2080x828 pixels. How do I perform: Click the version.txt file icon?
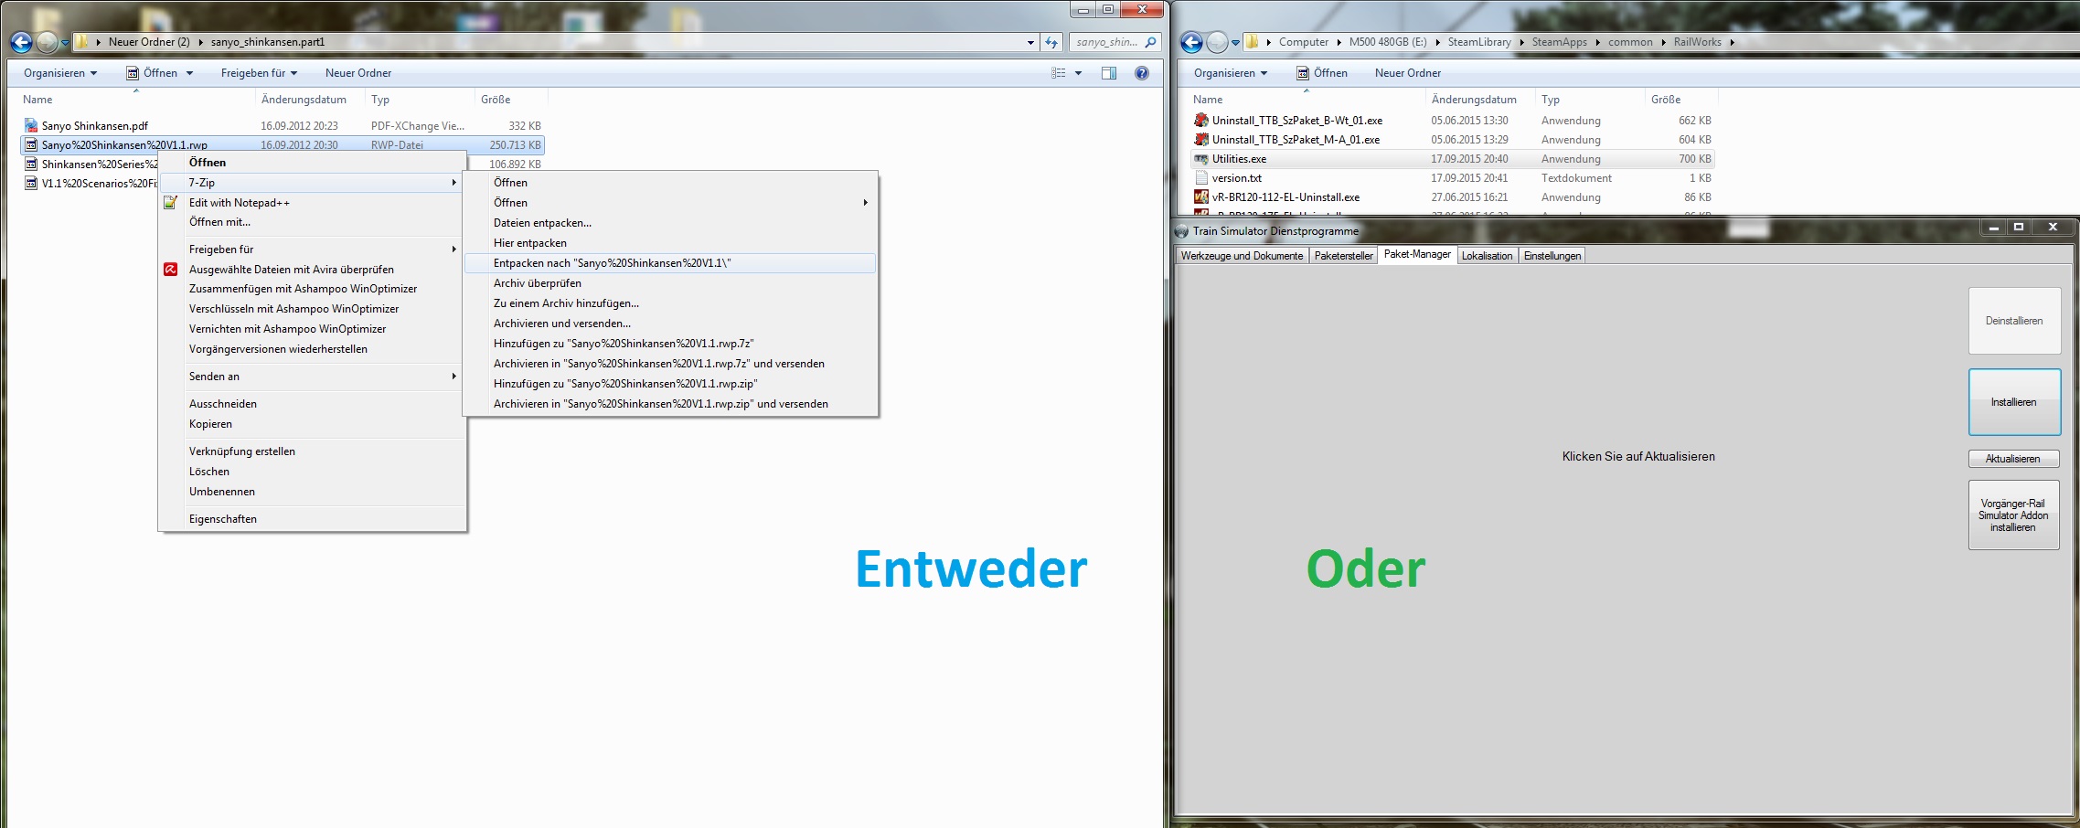(1201, 178)
